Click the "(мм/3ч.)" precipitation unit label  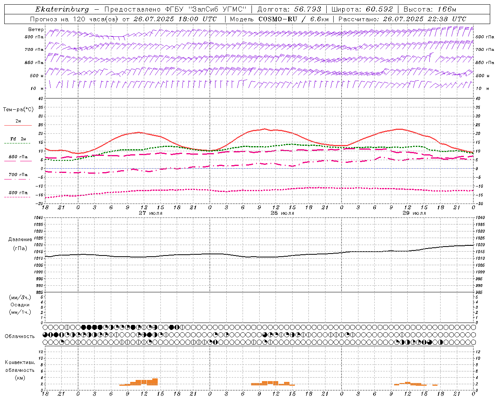coord(20,297)
